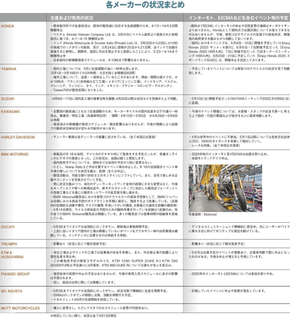Click the MV AGUSTA row label

pos(12,291)
